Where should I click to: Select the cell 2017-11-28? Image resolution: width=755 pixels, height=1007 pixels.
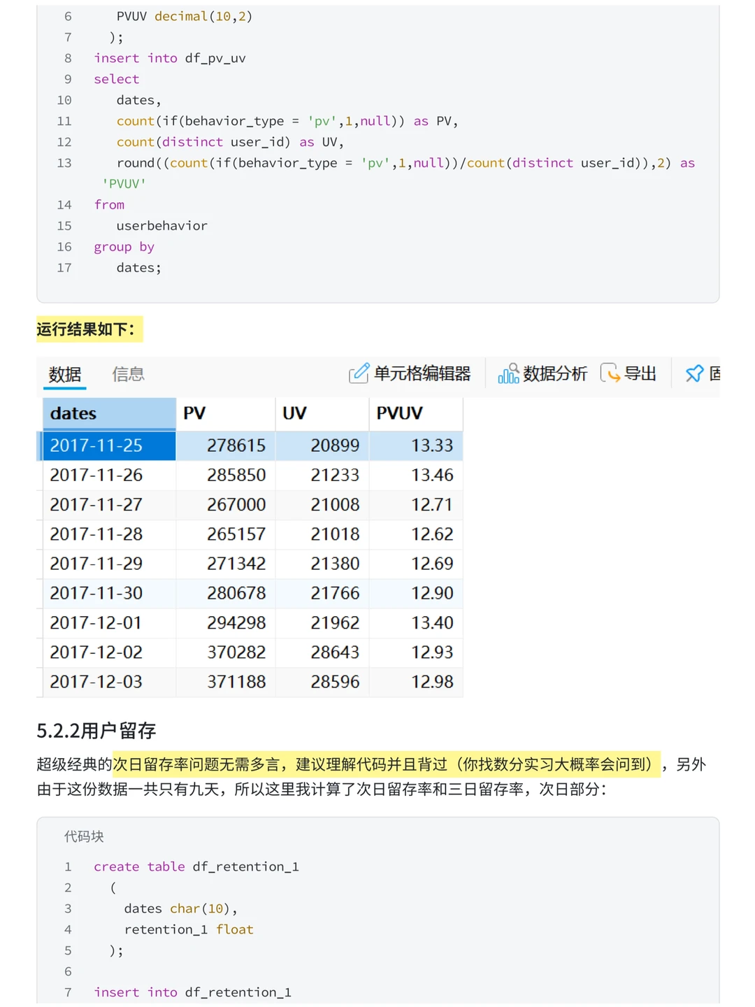[x=109, y=534]
